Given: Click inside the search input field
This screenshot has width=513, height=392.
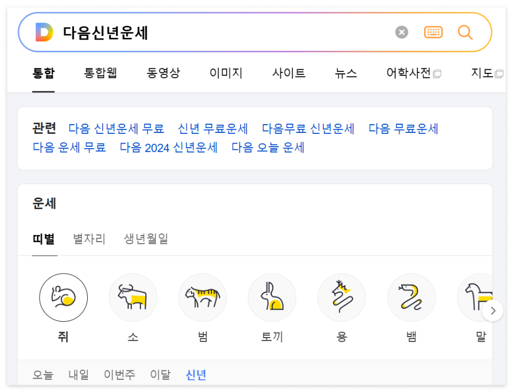Looking at the screenshot, I should 205,32.
